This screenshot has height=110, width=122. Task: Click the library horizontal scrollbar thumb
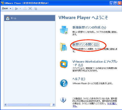(29, 105)
